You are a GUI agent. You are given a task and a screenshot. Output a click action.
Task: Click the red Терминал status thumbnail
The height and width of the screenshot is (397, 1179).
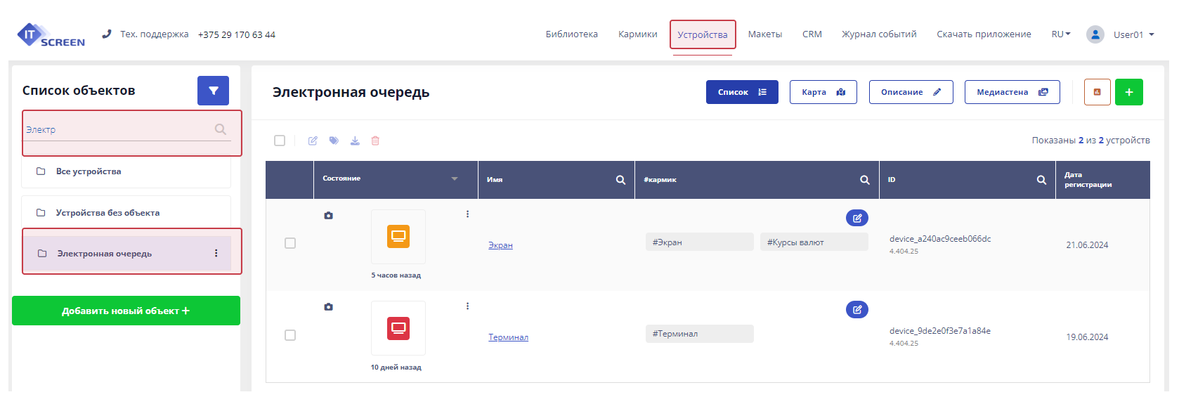pos(398,328)
